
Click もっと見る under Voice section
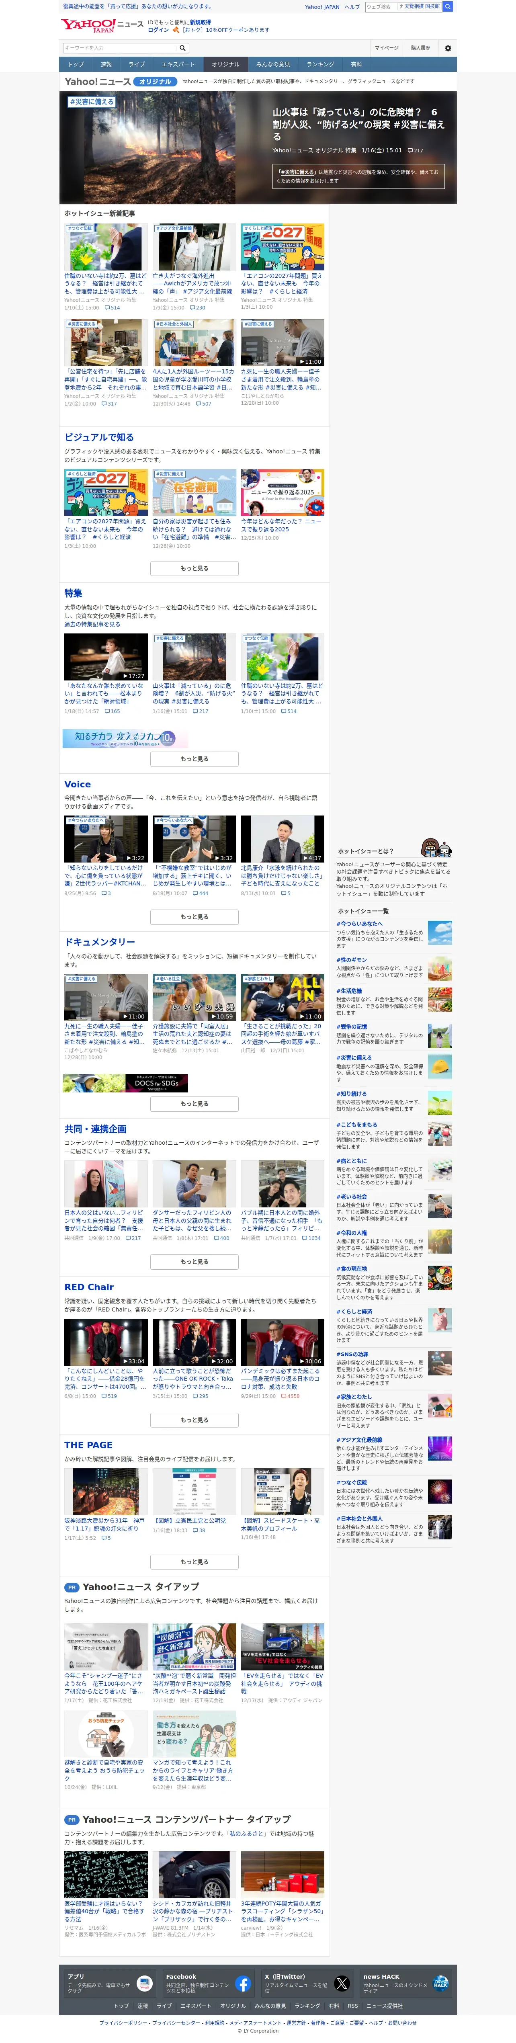(194, 916)
